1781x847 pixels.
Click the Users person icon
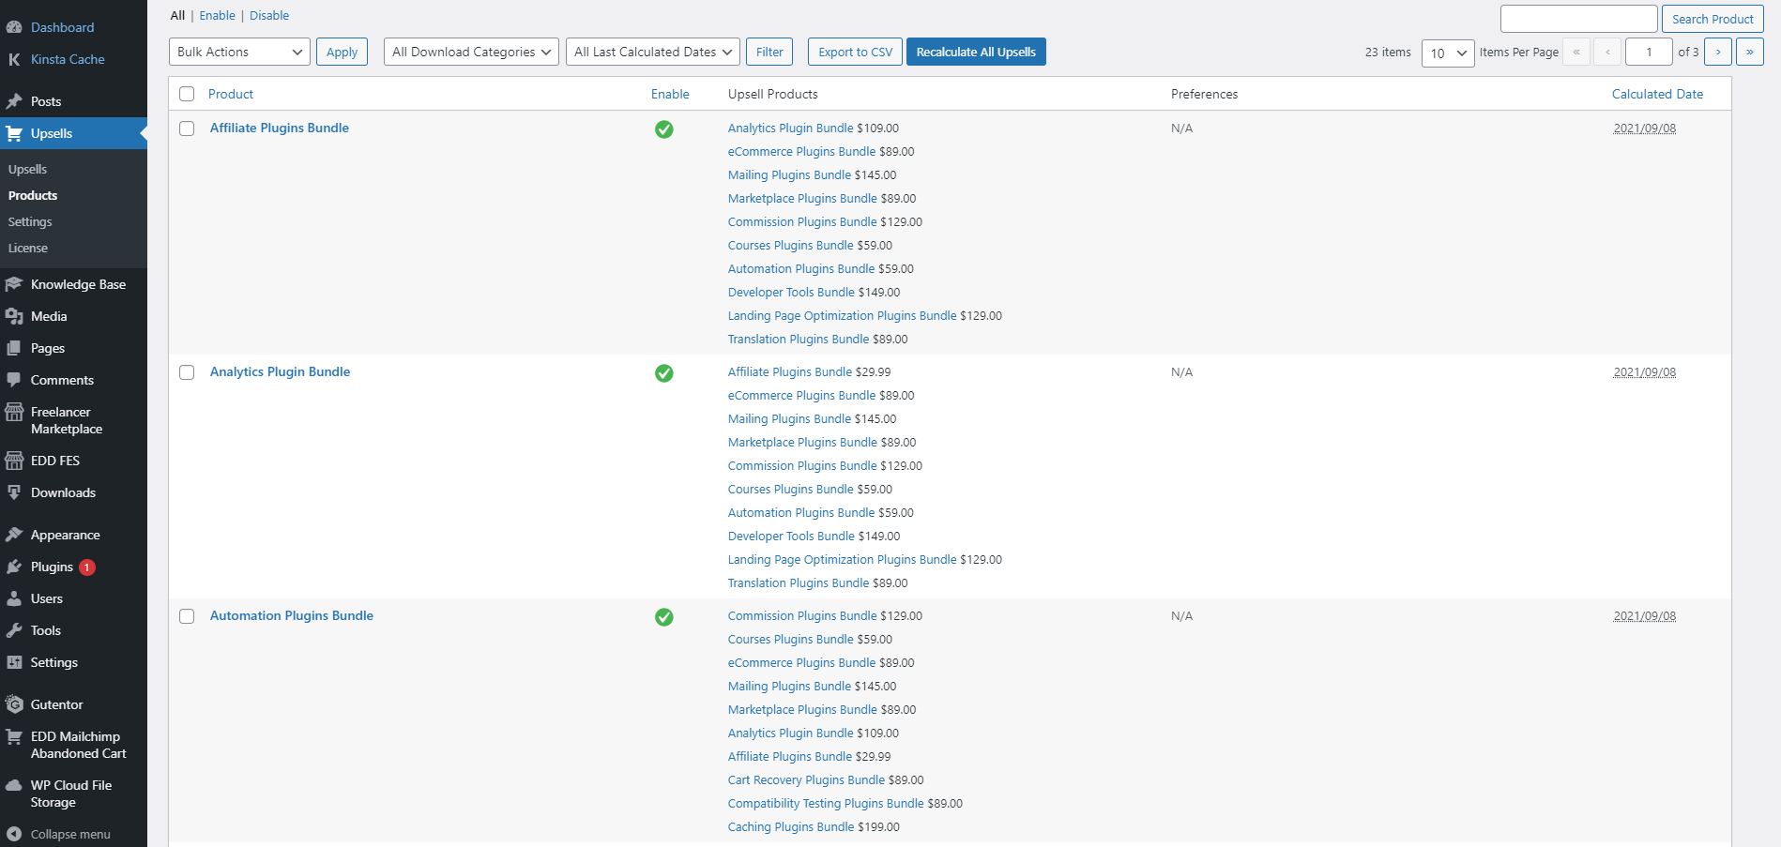[x=14, y=598]
